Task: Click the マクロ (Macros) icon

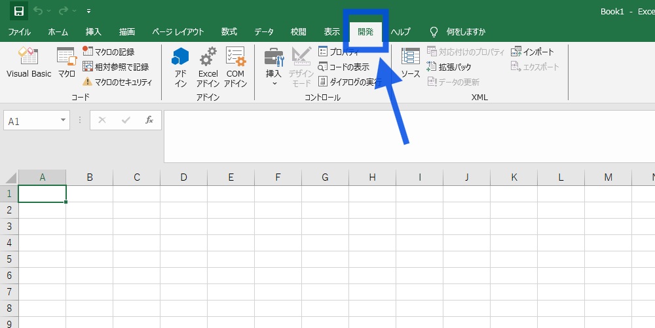Action: point(66,63)
